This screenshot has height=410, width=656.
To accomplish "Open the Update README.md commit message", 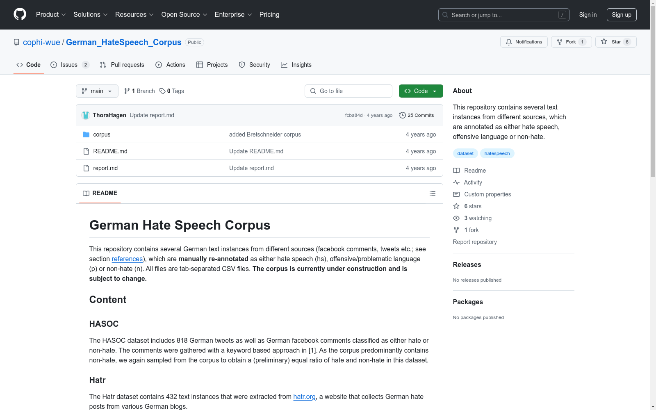I will point(256,151).
